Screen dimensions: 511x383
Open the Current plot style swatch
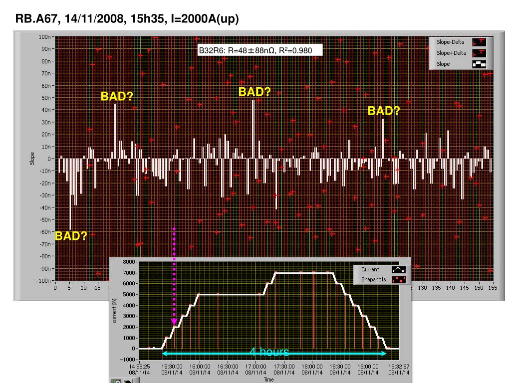pos(399,270)
